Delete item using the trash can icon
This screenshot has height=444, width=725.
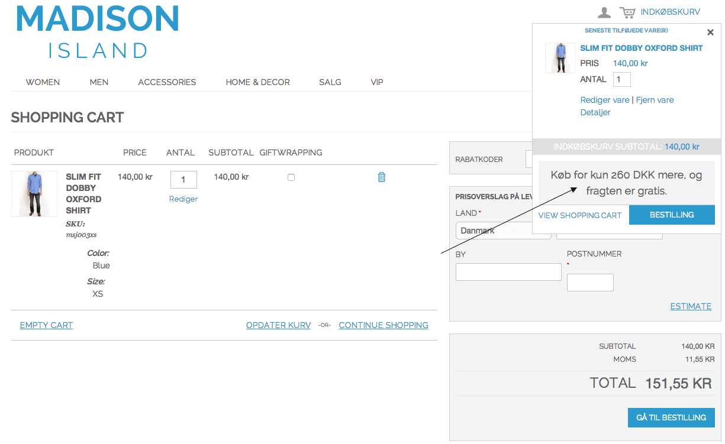point(382,177)
